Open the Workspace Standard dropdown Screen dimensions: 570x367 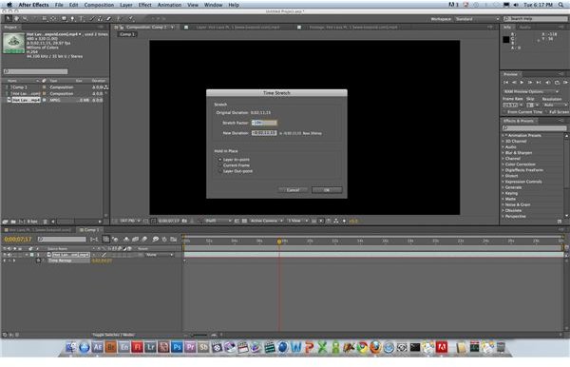477,19
